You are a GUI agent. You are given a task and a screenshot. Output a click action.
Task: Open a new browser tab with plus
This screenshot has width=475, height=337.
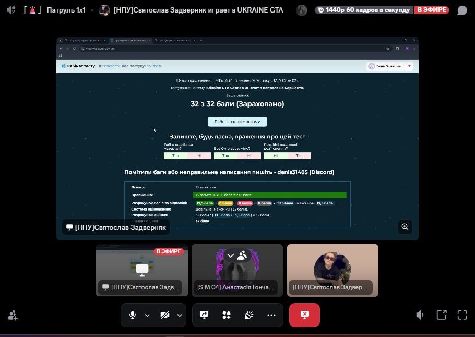(x=201, y=40)
